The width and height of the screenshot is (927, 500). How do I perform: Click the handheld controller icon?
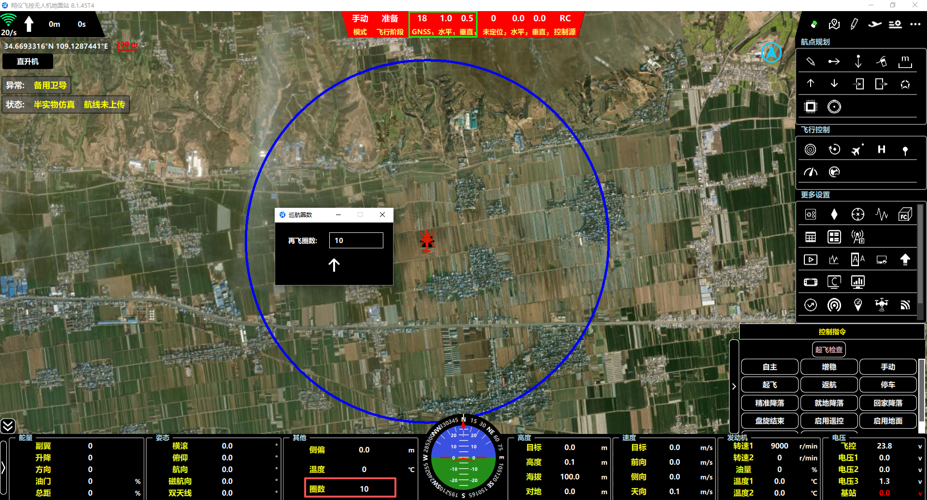811,282
